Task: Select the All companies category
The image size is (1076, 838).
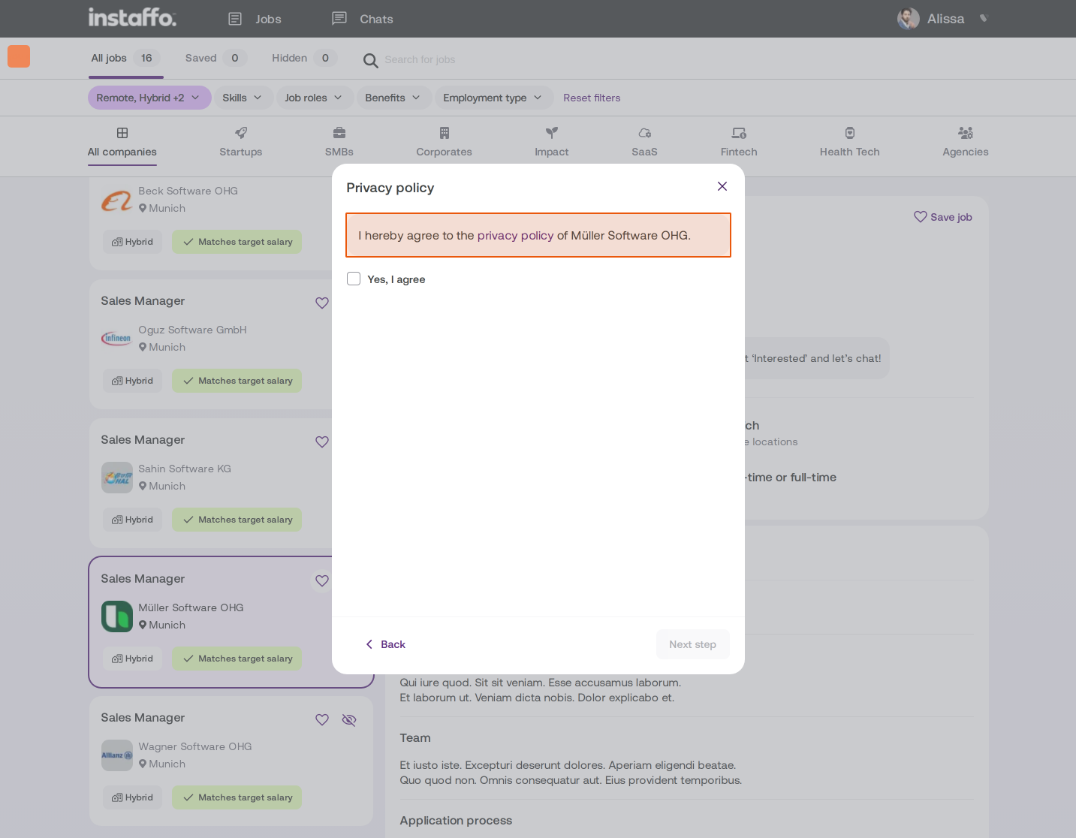Action: pos(122,142)
